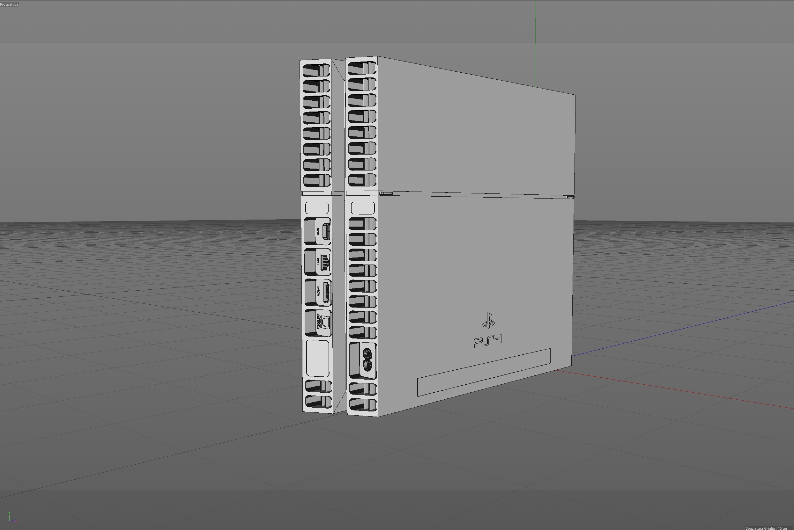
Task: Select the HDMI port on the model
Action: (323, 292)
